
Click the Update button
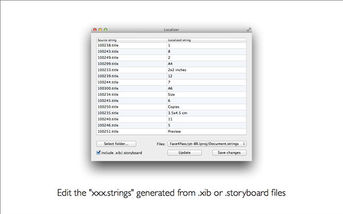pos(185,152)
